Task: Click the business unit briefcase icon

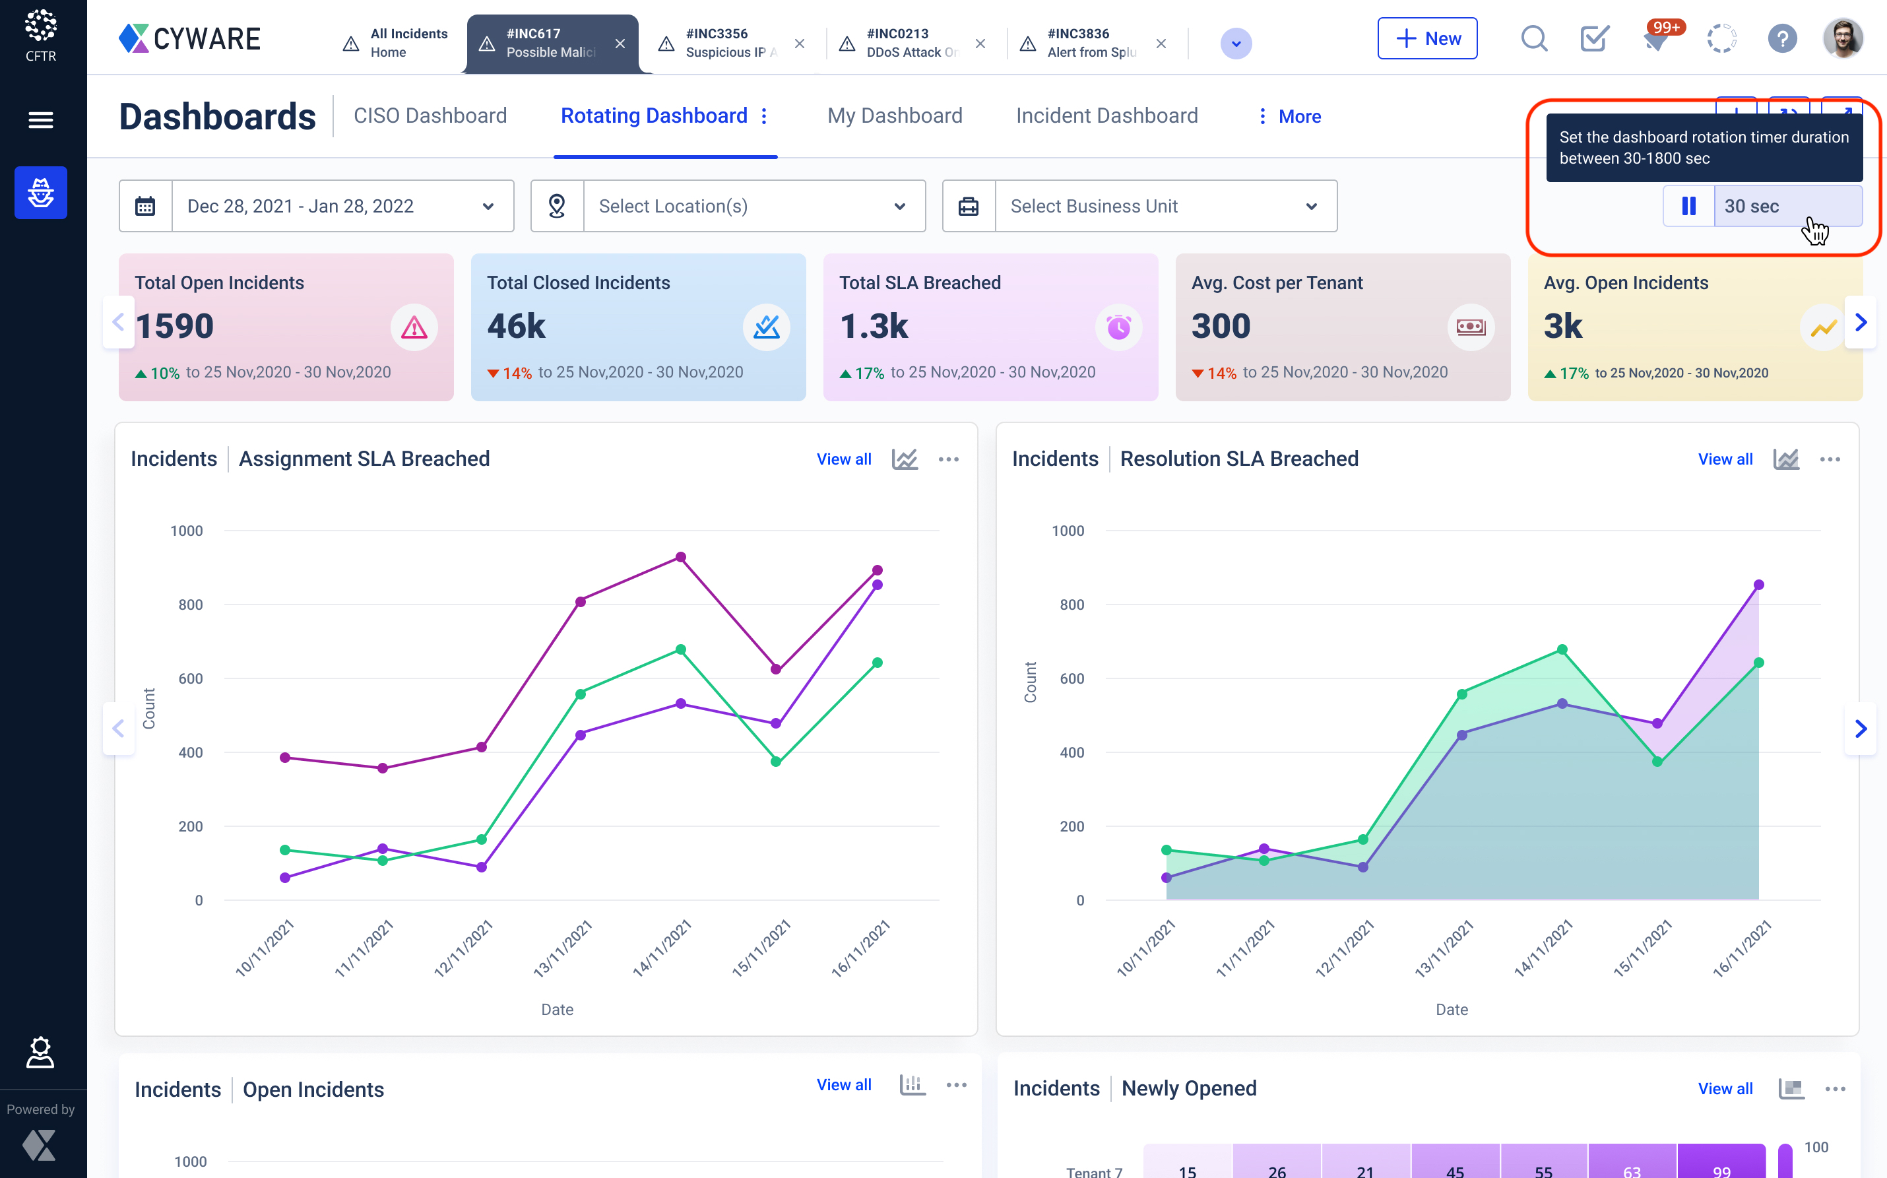Action: coord(968,207)
